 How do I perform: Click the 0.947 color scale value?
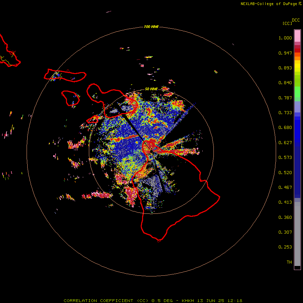285,53
